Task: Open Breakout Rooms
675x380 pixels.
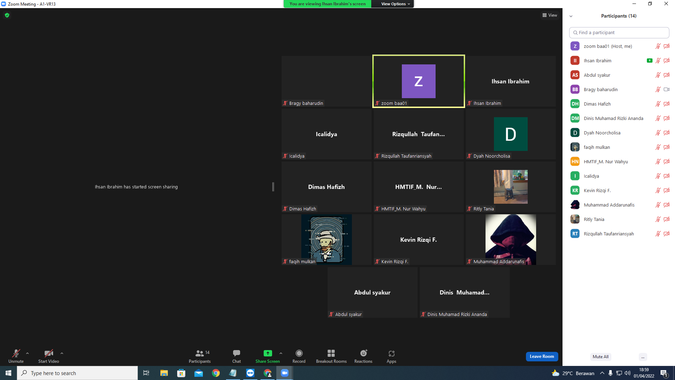Action: coord(331,356)
